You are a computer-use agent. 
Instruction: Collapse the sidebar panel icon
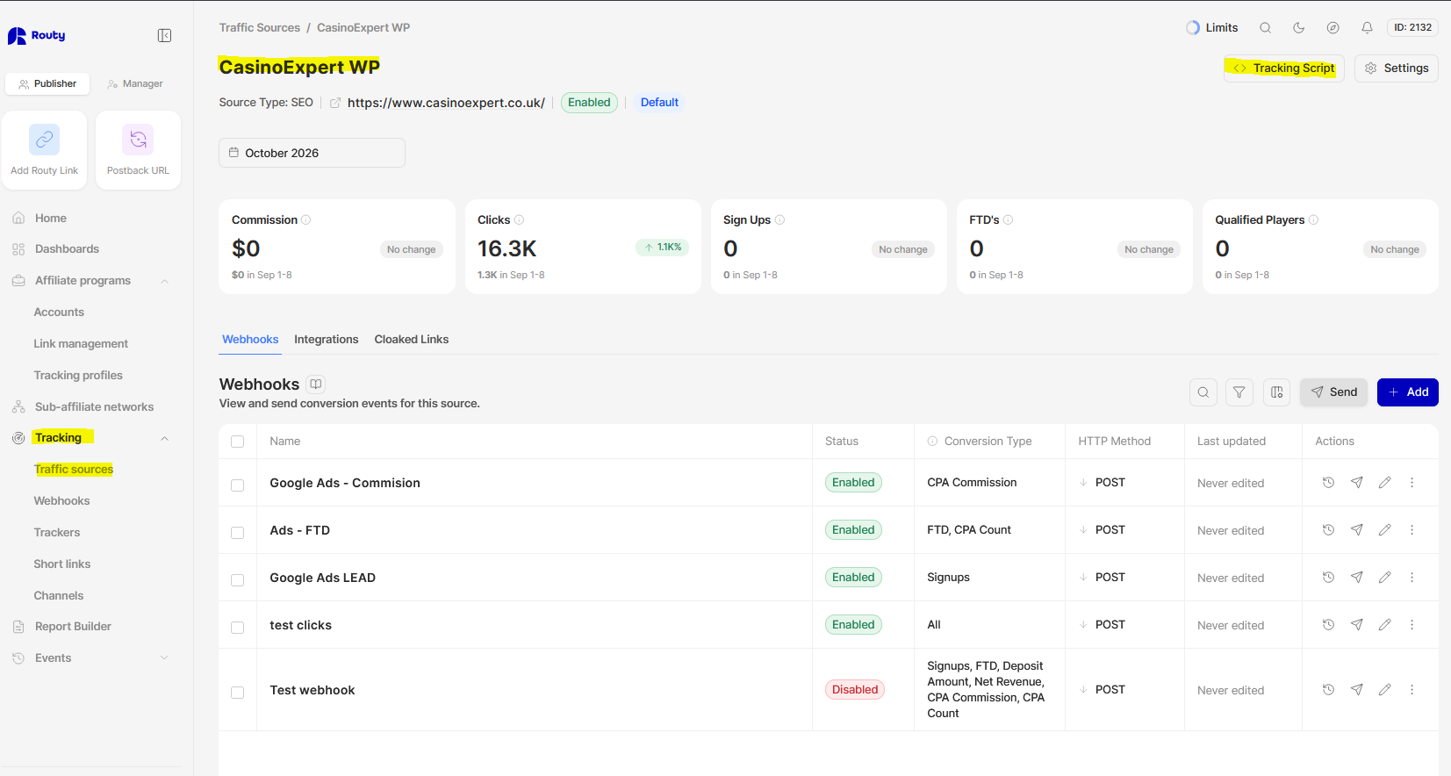pos(164,35)
